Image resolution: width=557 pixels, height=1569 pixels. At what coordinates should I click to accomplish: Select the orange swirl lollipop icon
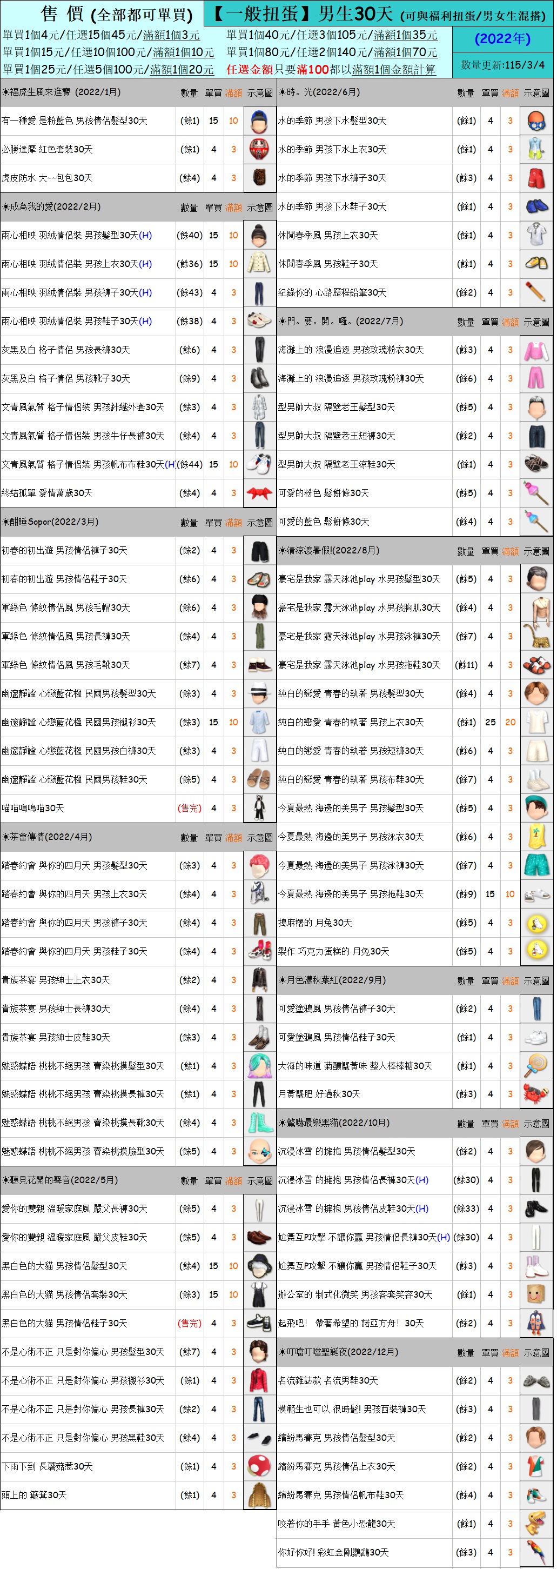(x=536, y=1065)
